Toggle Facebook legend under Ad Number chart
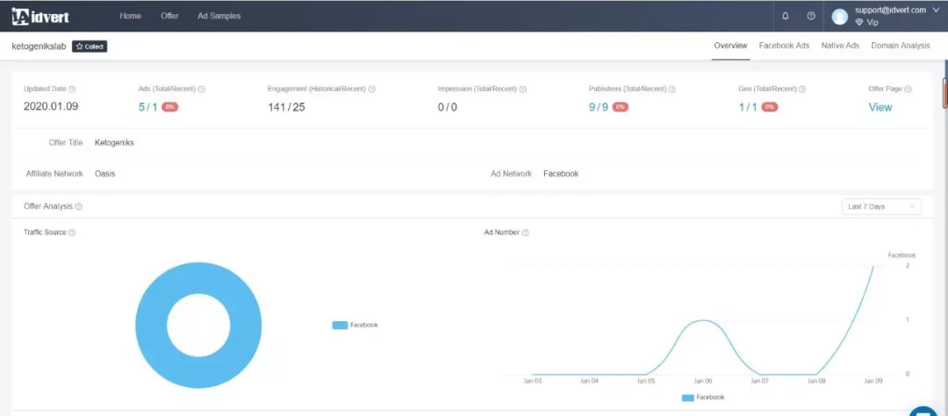 702,398
